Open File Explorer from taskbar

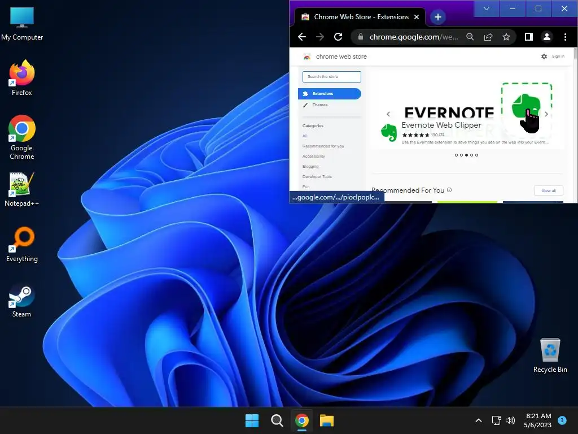tap(327, 420)
